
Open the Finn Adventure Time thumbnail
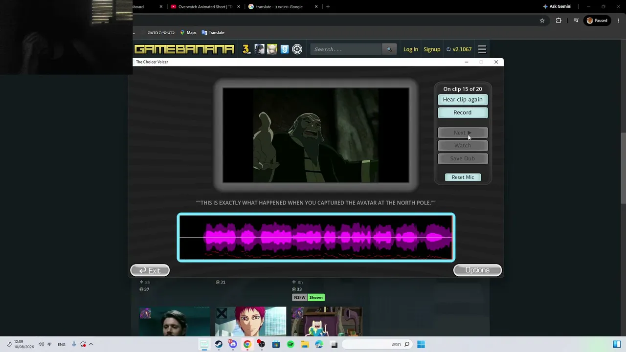(x=327, y=321)
